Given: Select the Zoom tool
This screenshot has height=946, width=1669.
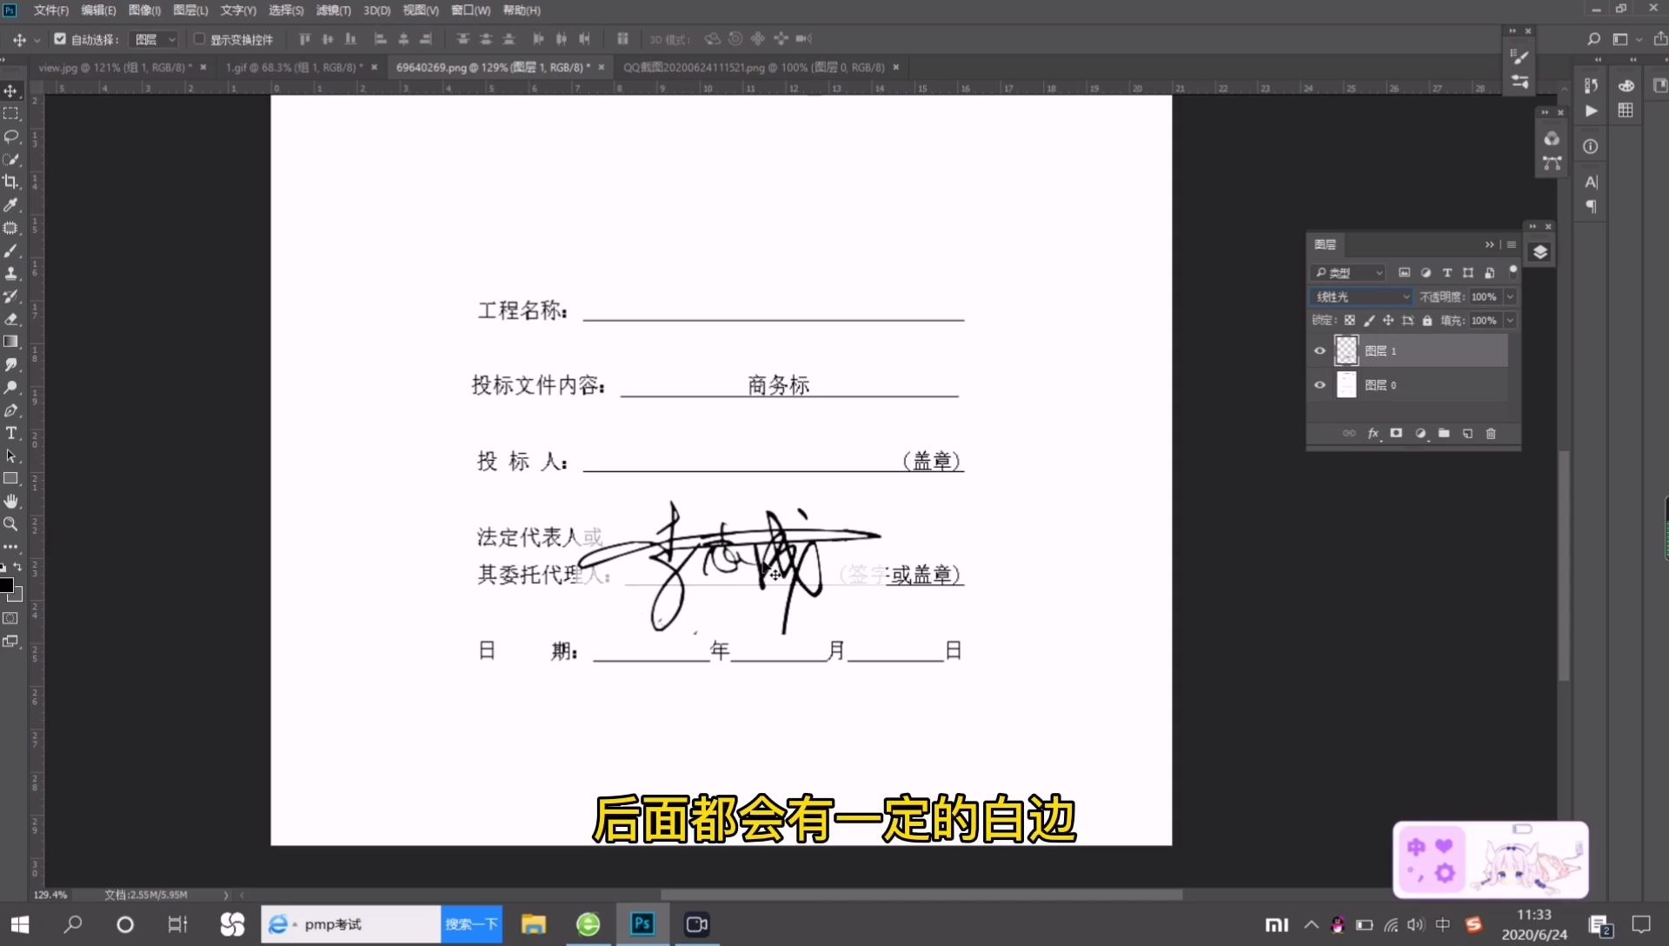Looking at the screenshot, I should tap(11, 524).
